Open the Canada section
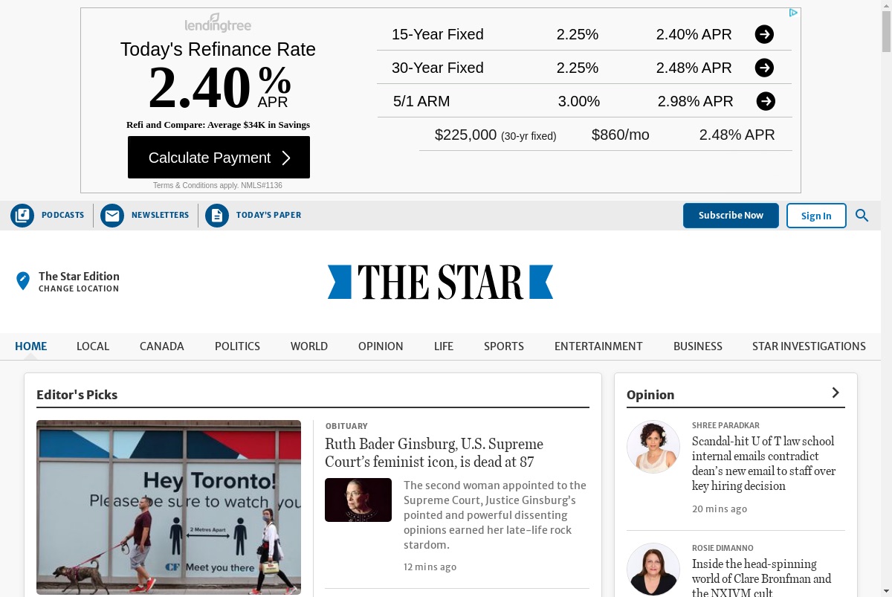Viewport: 892px width, 597px height. click(162, 346)
